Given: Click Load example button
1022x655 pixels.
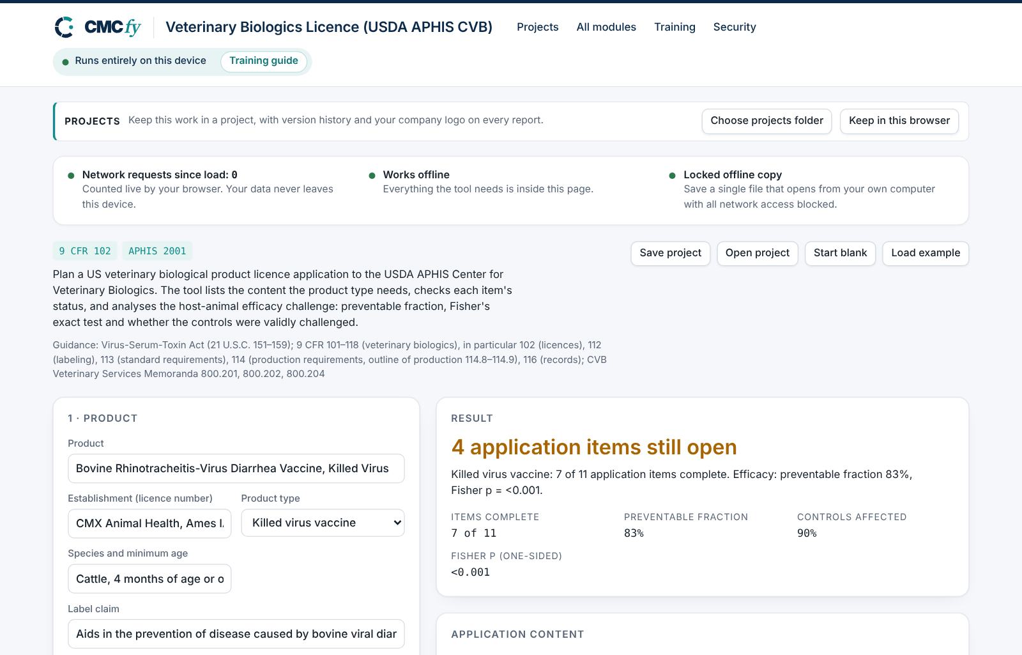Looking at the screenshot, I should point(926,253).
